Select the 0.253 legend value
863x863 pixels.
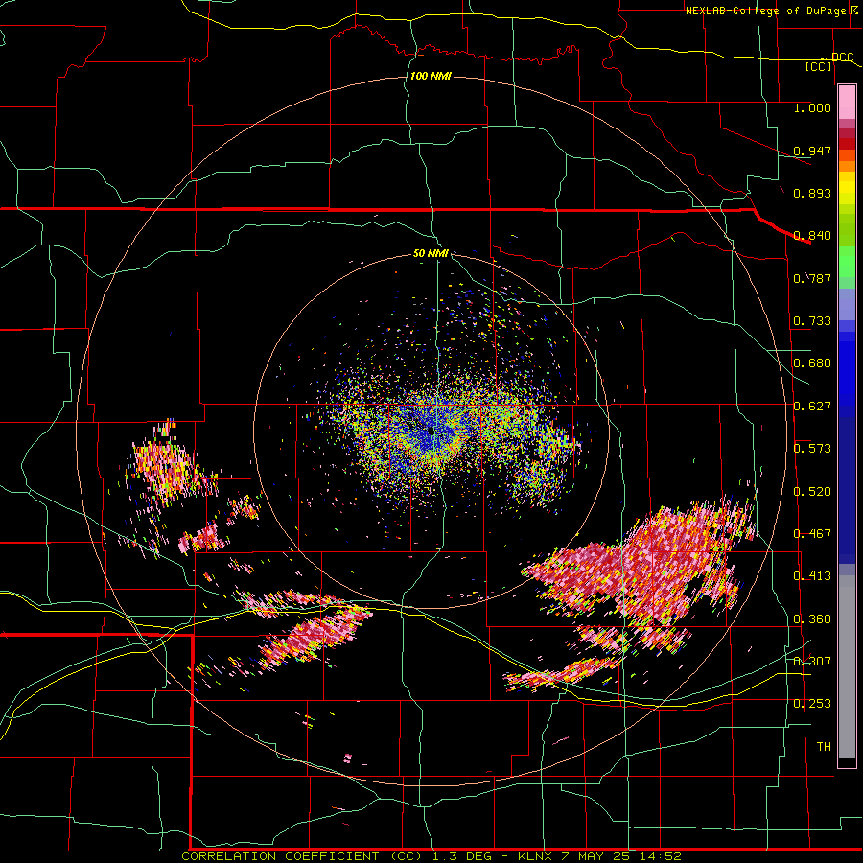(x=812, y=704)
